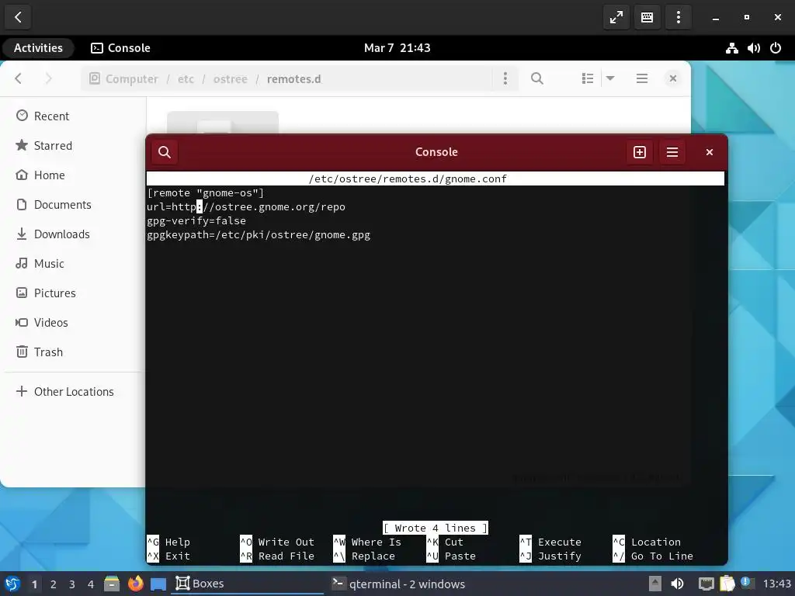Click the gpgkeypath=/etc/pki/ostree/gnome.gpg line
The height and width of the screenshot is (596, 795).
259,234
